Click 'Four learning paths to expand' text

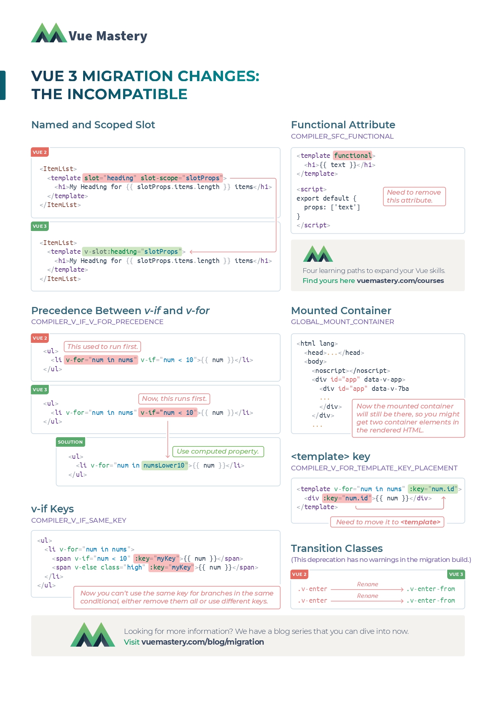pos(374,271)
